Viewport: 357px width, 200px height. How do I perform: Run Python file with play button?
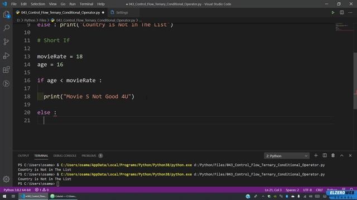click(333, 12)
